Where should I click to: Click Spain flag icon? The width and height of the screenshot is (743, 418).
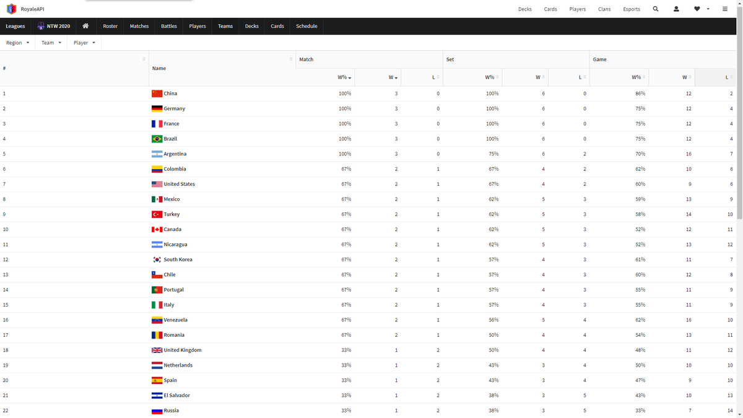pyautogui.click(x=157, y=380)
